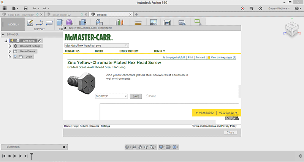Expand the Origin tree node
The height and width of the screenshot is (162, 304).
10,57
